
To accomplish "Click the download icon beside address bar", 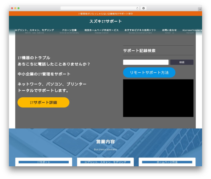I will pos(143,8).
